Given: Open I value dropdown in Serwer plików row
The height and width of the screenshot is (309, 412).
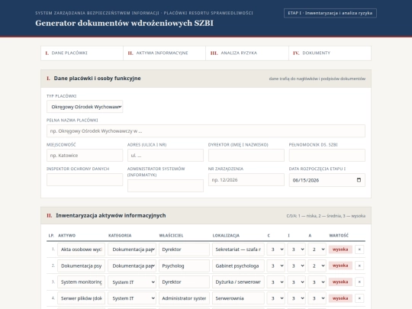Looking at the screenshot, I should coord(296,298).
